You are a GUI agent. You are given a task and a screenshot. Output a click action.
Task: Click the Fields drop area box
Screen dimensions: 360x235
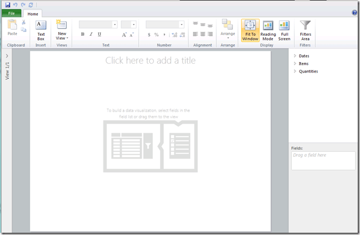coord(323,160)
